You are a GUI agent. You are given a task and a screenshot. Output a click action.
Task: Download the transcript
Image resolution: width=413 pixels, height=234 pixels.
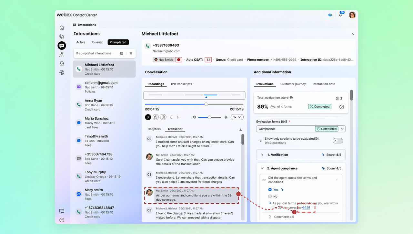click(240, 129)
